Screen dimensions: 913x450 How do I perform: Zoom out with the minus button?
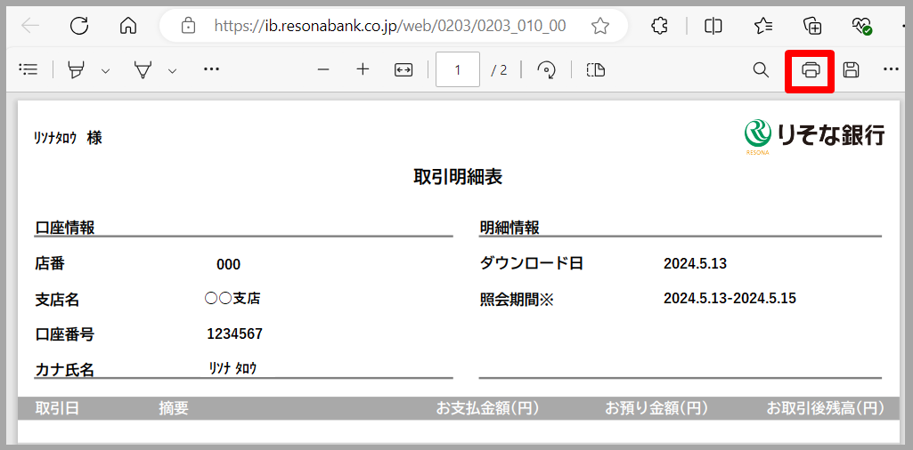point(323,69)
